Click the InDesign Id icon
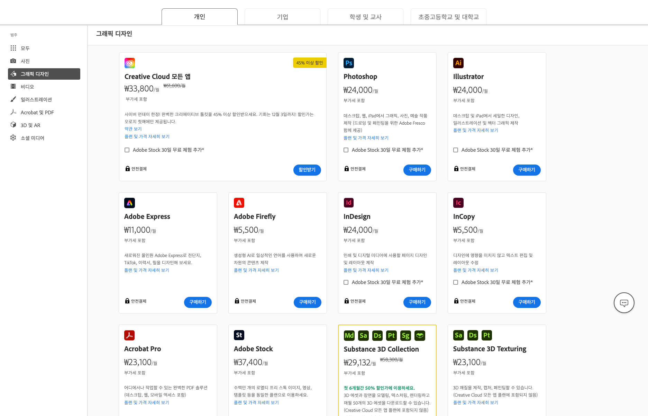 349,203
